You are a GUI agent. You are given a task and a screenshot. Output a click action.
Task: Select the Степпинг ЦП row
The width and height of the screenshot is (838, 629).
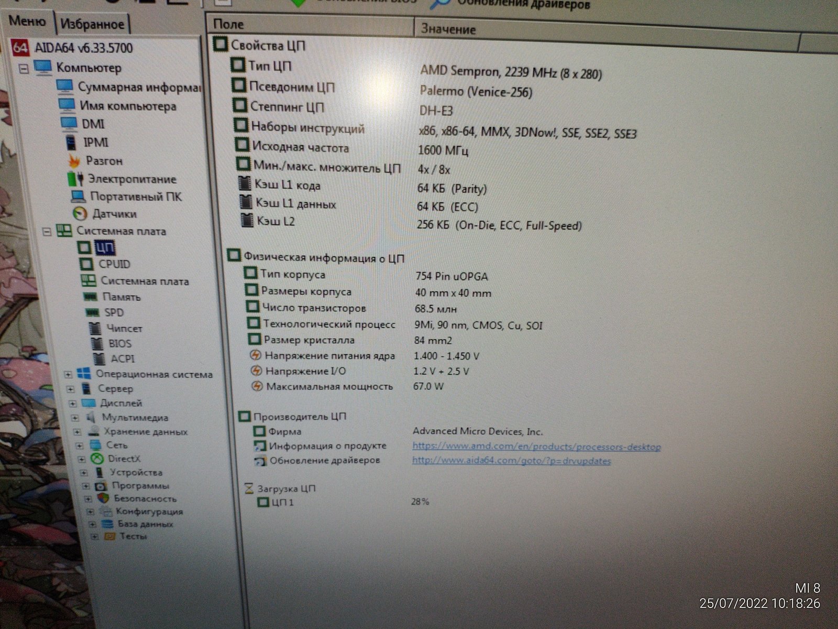pos(343,108)
